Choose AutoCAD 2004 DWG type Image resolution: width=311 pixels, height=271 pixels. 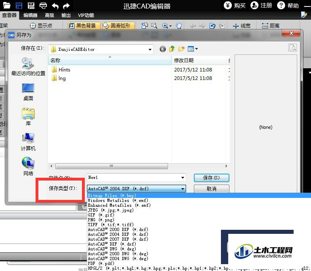pos(118,259)
